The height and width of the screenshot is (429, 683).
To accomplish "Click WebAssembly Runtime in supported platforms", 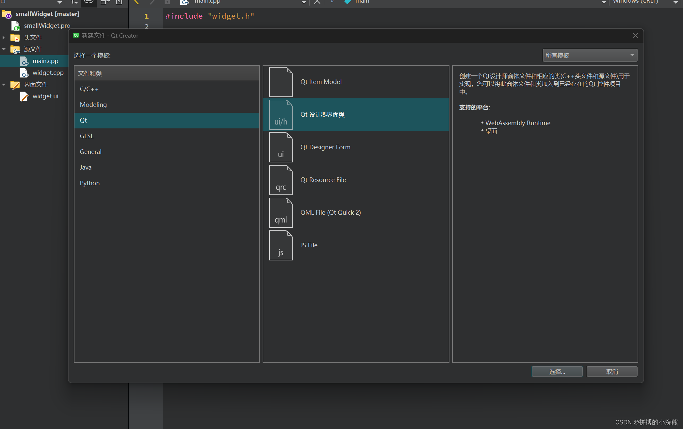I will click(518, 123).
